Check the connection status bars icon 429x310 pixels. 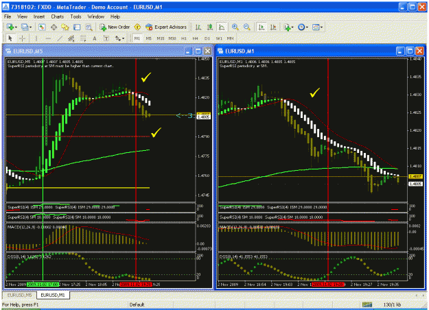click(367, 305)
